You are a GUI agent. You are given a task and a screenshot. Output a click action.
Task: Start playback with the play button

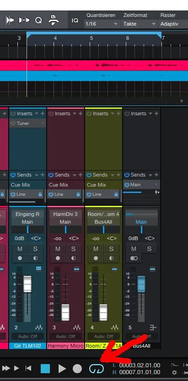pyautogui.click(x=62, y=369)
